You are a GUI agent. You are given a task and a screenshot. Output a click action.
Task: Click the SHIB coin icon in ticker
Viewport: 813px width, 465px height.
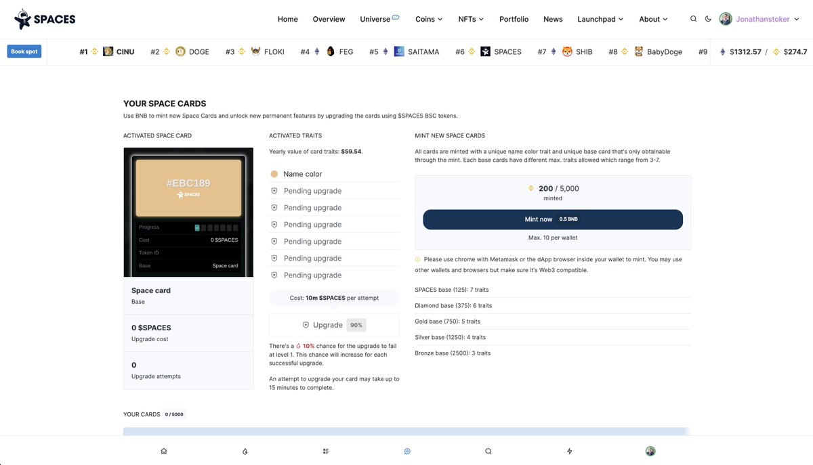click(567, 51)
